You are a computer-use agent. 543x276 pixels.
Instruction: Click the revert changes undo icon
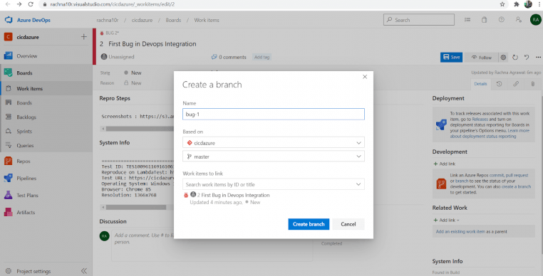[x=527, y=58]
